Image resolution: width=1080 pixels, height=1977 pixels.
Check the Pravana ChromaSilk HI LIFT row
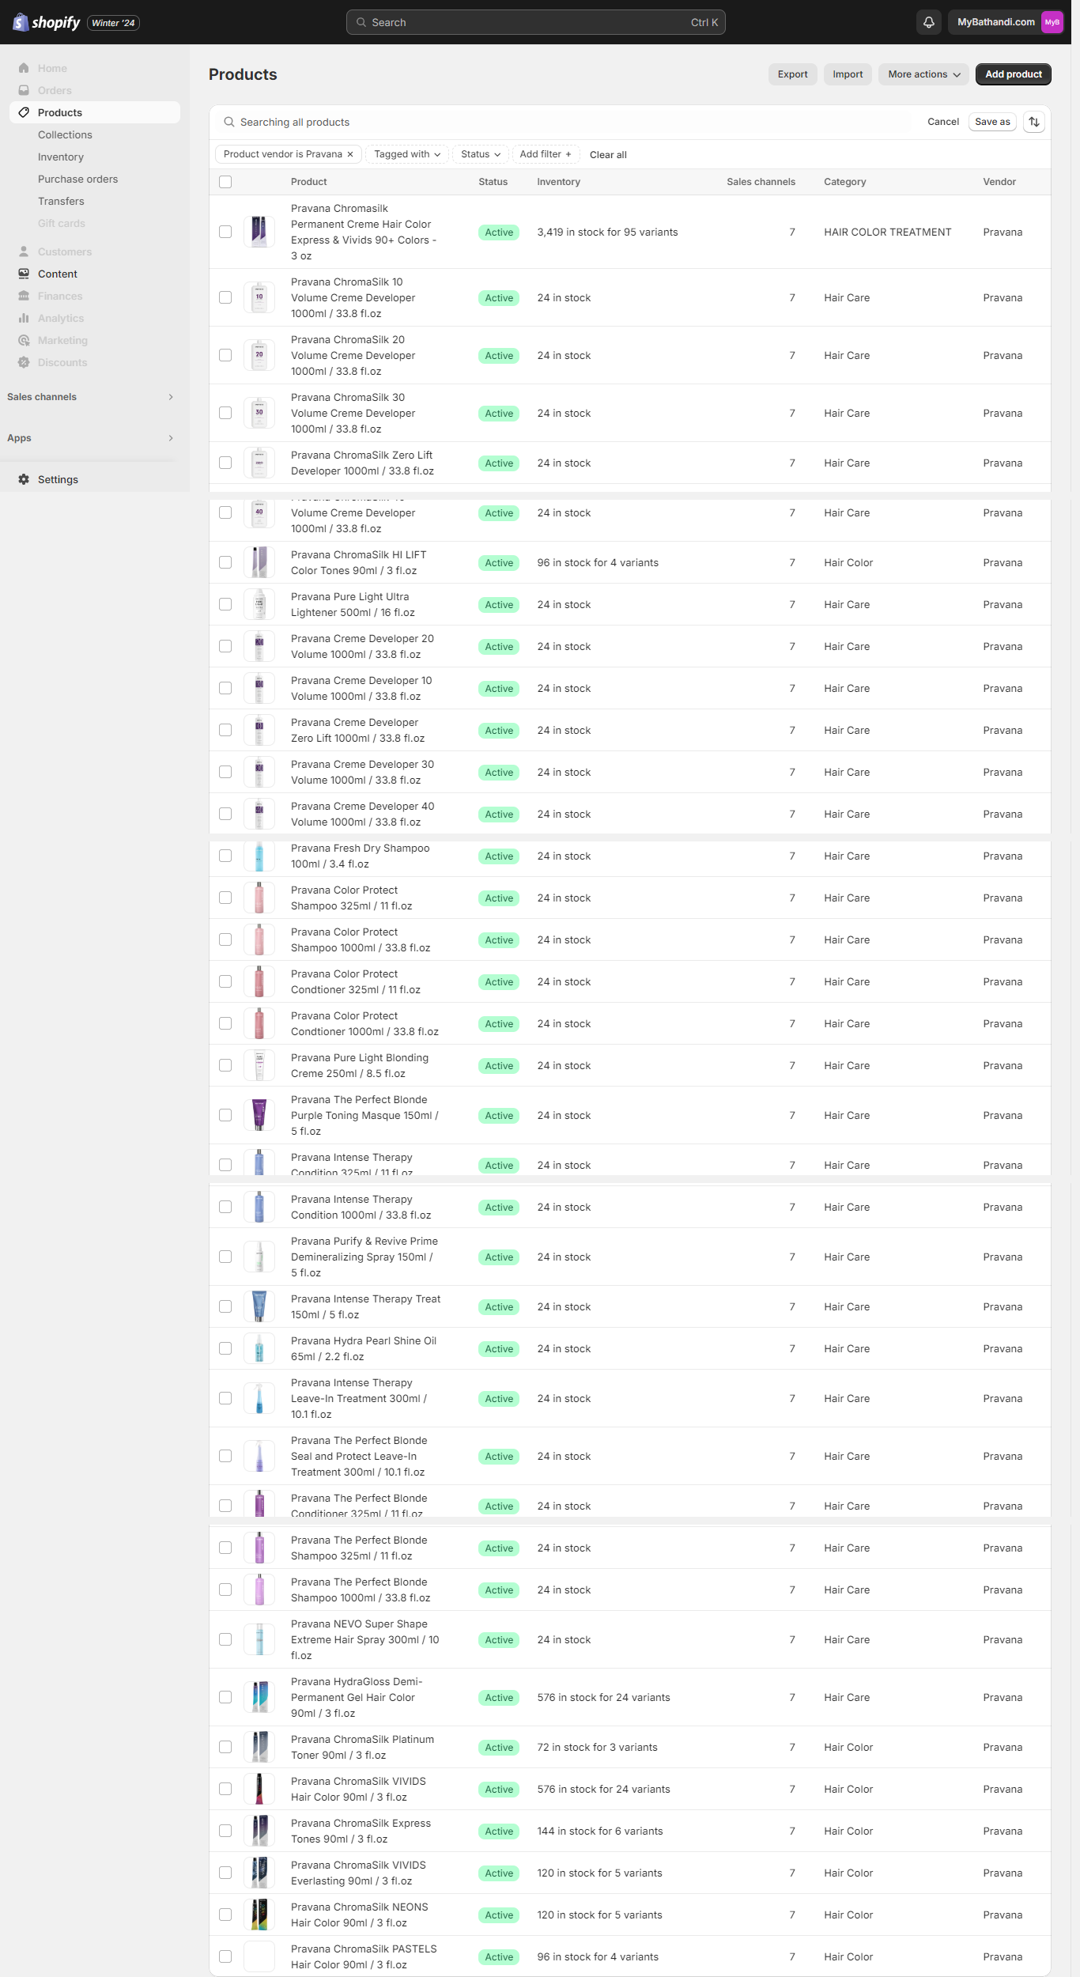(225, 562)
